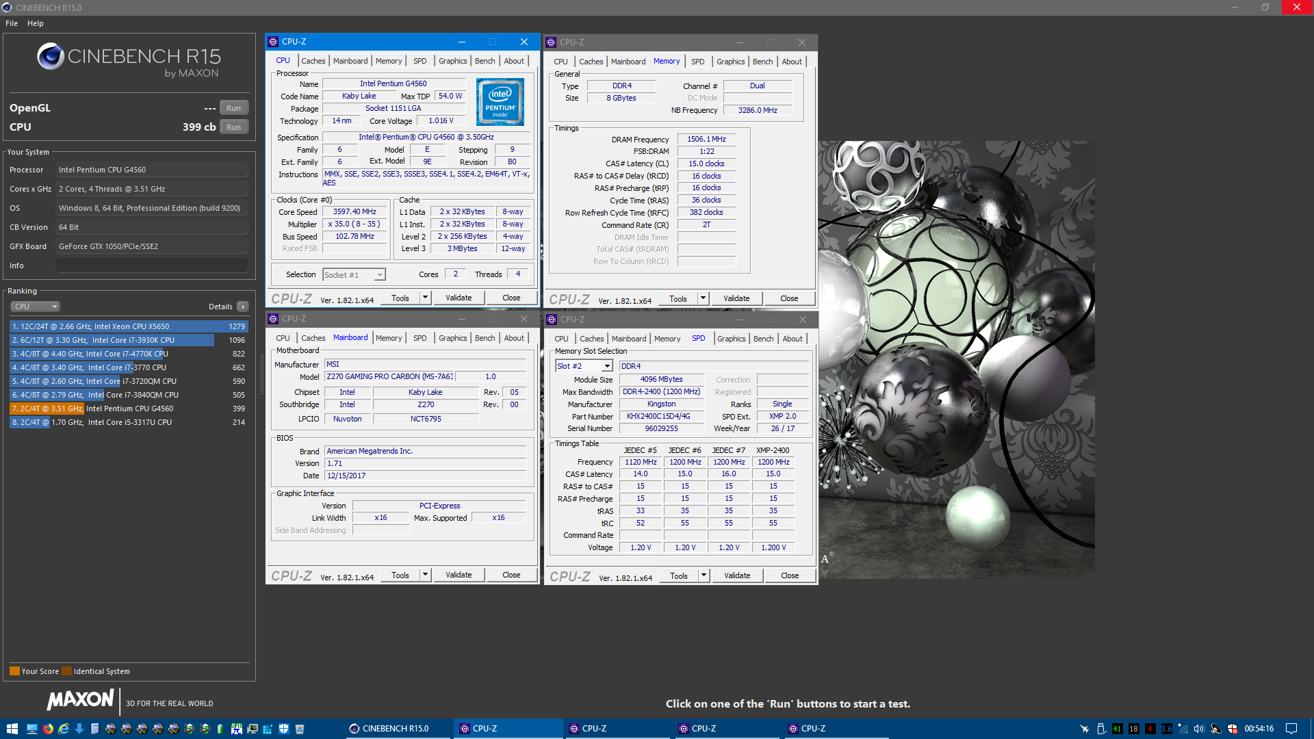Open Tools arrow in SPD tab window
1314x739 pixels.
point(704,575)
